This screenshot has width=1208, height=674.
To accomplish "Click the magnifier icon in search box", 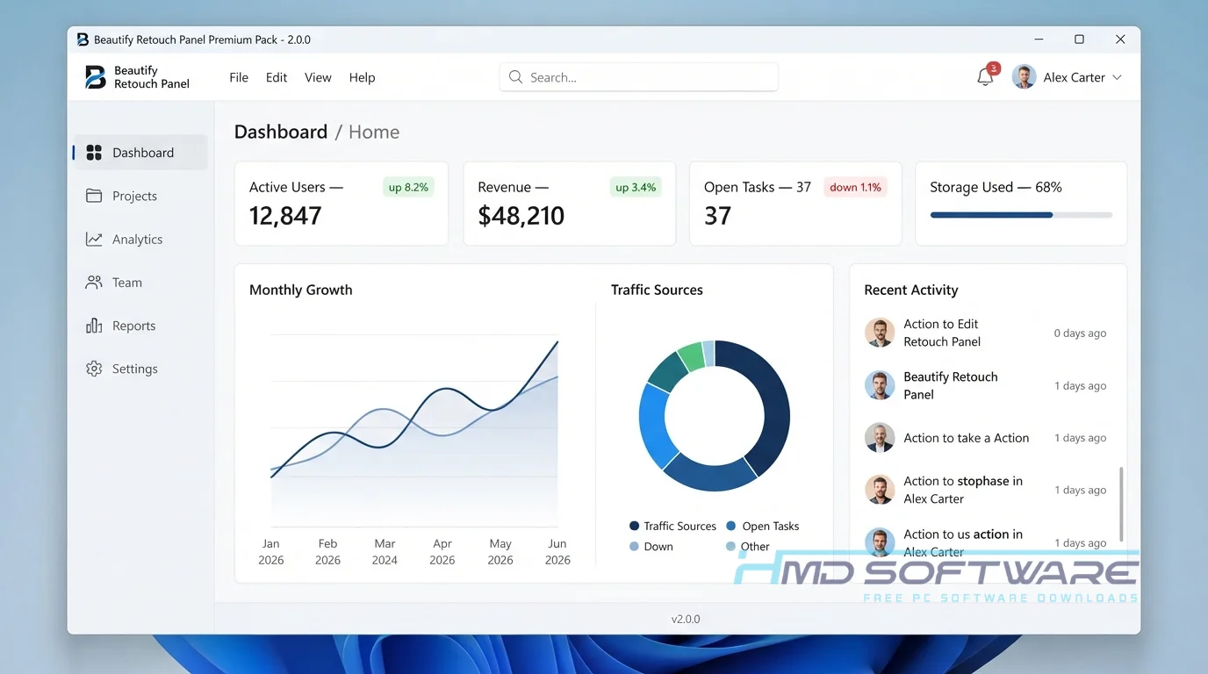I will pos(515,77).
